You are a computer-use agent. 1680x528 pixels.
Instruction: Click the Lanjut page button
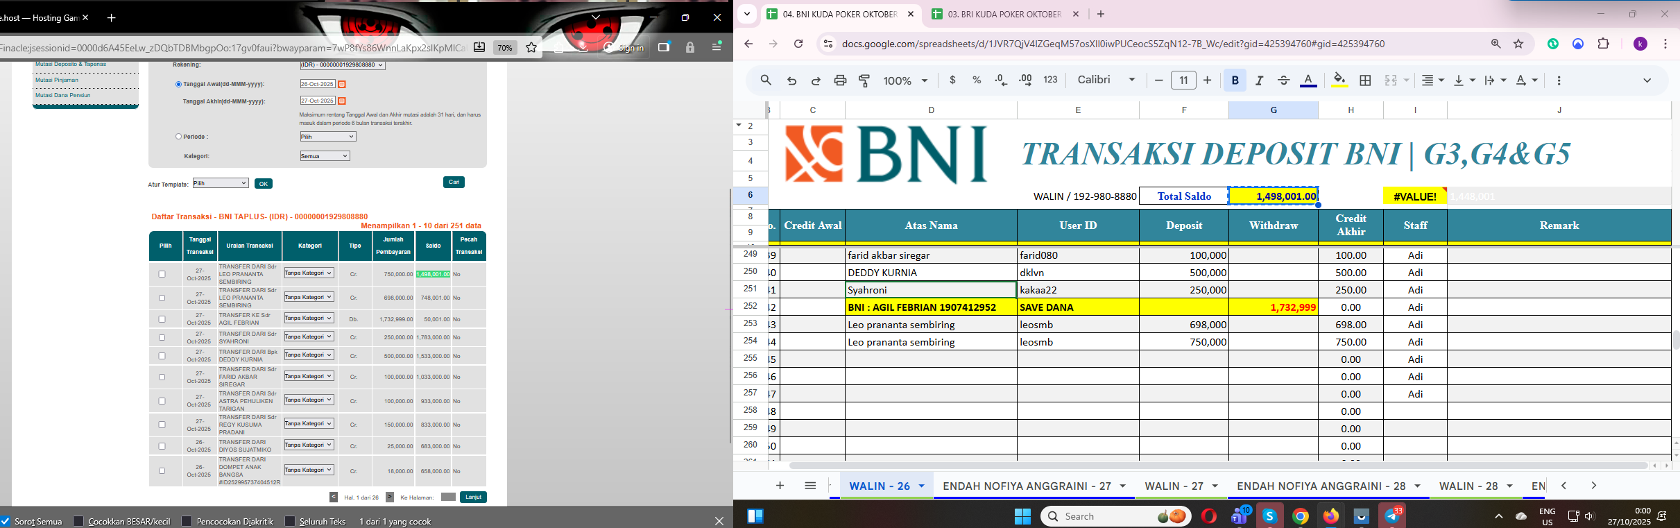click(473, 497)
